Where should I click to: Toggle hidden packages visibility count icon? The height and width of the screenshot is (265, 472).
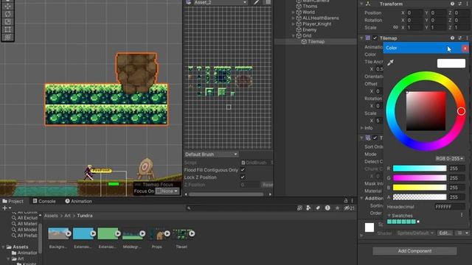349,208
